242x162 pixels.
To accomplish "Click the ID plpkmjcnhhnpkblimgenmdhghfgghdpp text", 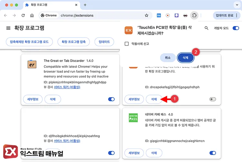I will coord(75,82).
